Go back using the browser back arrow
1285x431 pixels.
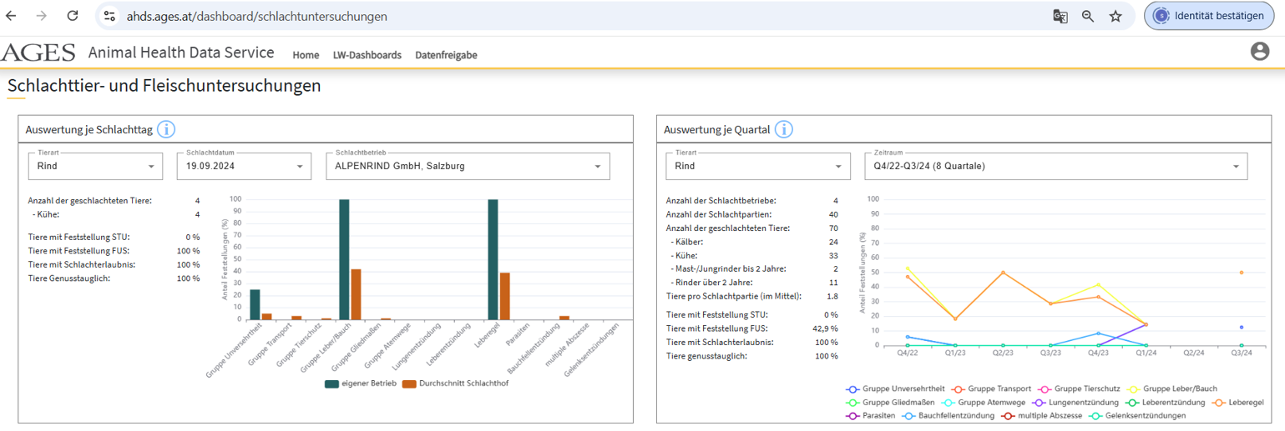(12, 16)
